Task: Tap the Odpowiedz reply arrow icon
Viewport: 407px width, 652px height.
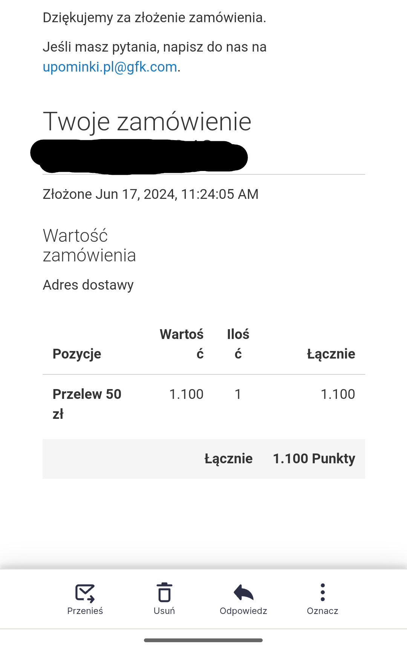Action: pyautogui.click(x=243, y=592)
